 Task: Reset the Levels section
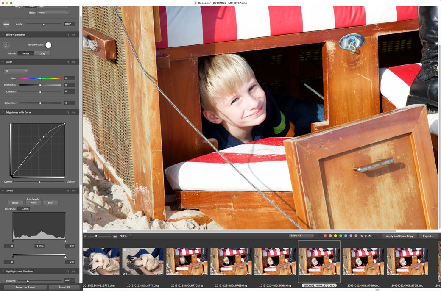pyautogui.click(x=68, y=191)
